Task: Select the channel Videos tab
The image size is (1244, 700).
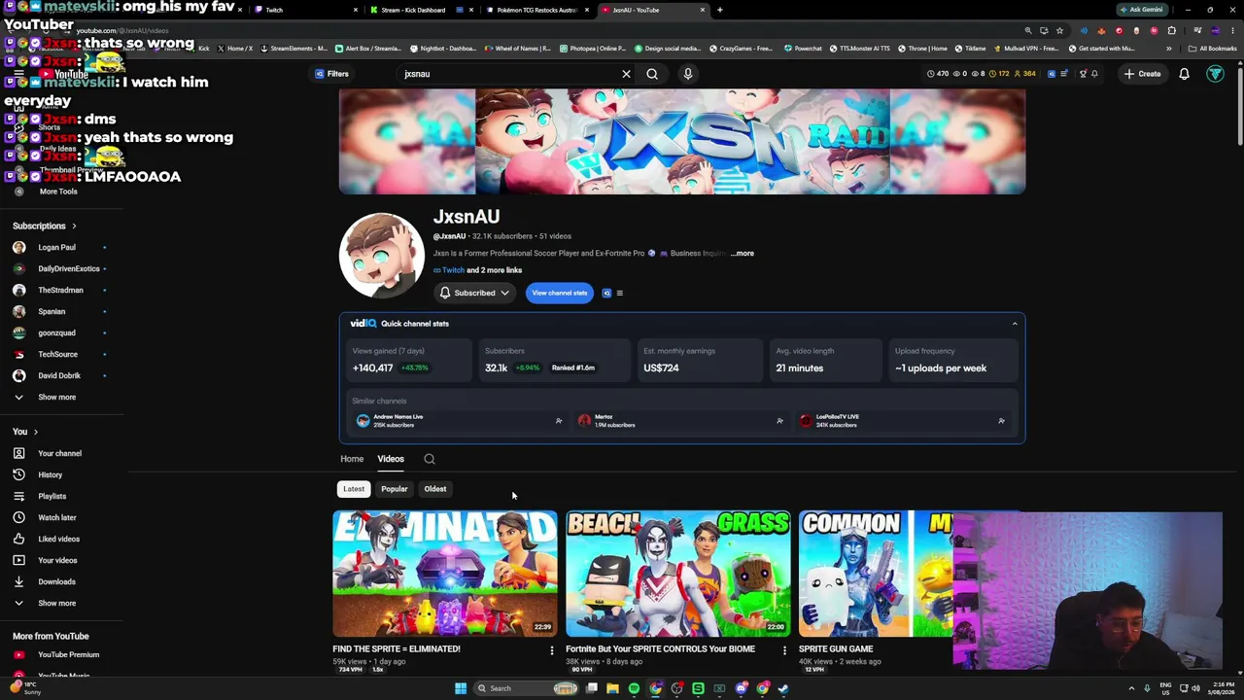Action: coord(391,459)
